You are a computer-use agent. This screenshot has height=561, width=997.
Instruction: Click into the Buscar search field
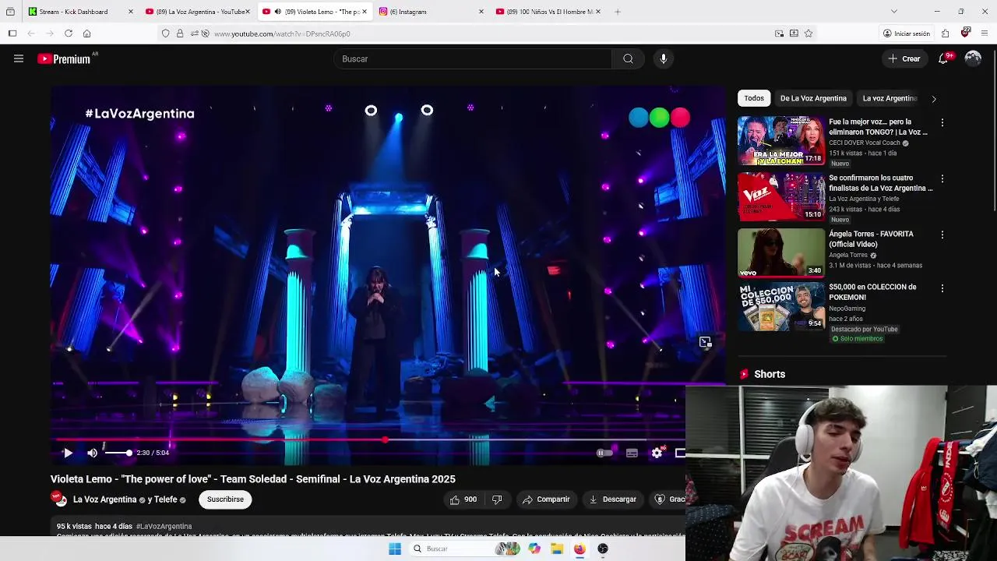click(473, 58)
